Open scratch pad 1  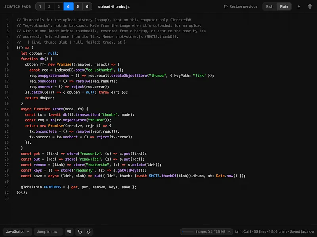click(x=40, y=6)
